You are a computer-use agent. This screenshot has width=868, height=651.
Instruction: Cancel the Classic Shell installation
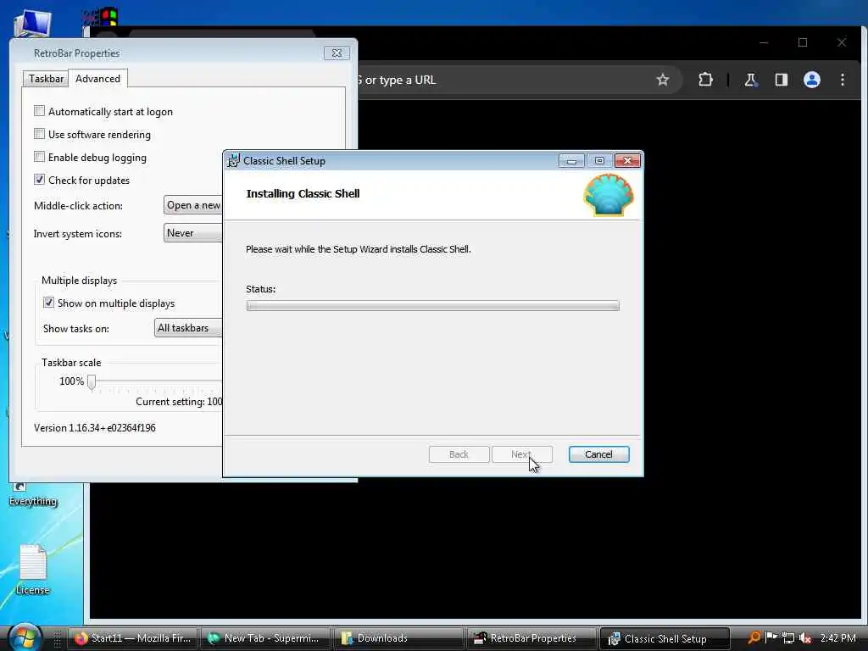tap(598, 454)
